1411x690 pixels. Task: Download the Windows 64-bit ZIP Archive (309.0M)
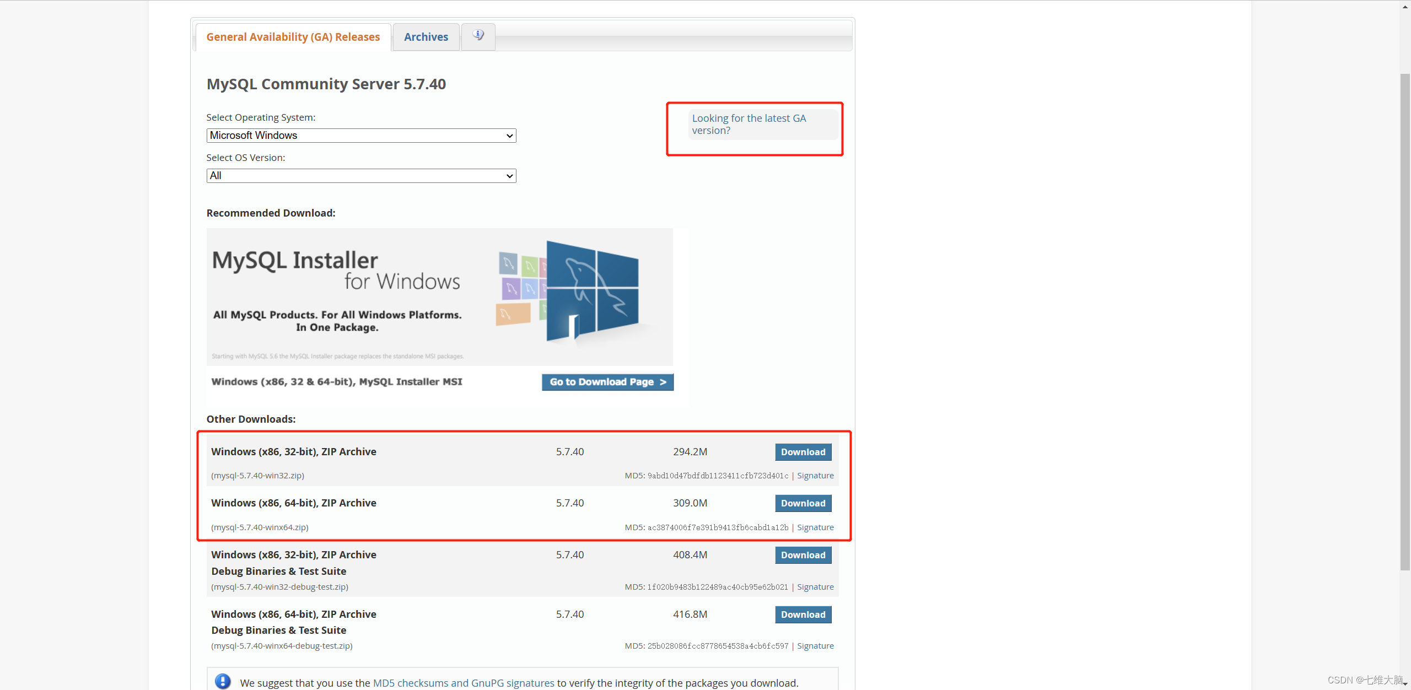pyautogui.click(x=803, y=503)
